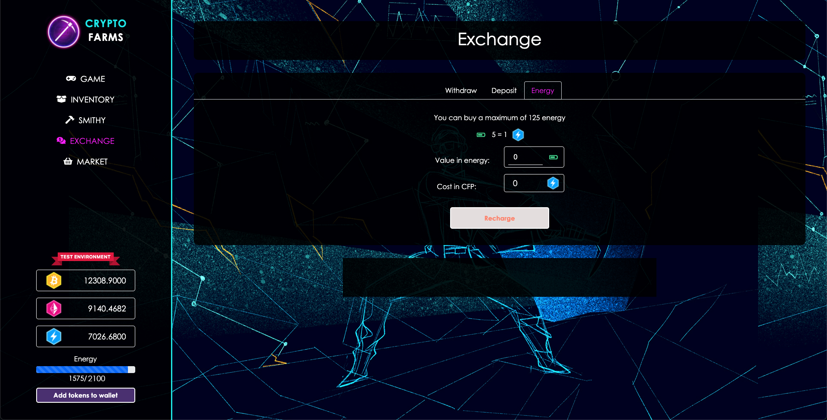
Task: Click the basket icon beside MARKET
Action: tap(68, 161)
